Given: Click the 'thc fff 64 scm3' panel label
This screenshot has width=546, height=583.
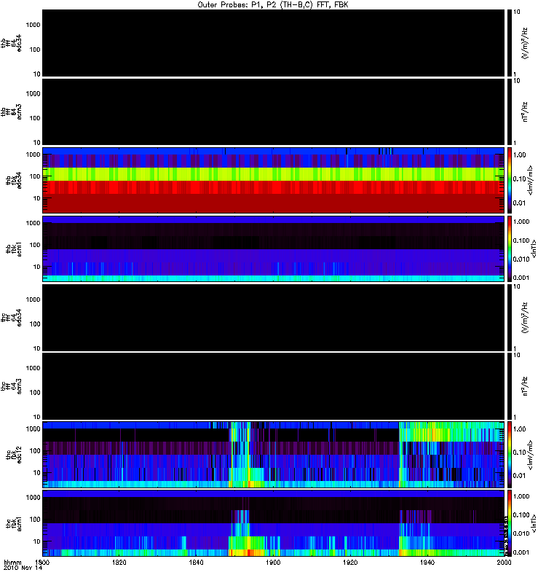Looking at the screenshot, I should [x=11, y=386].
